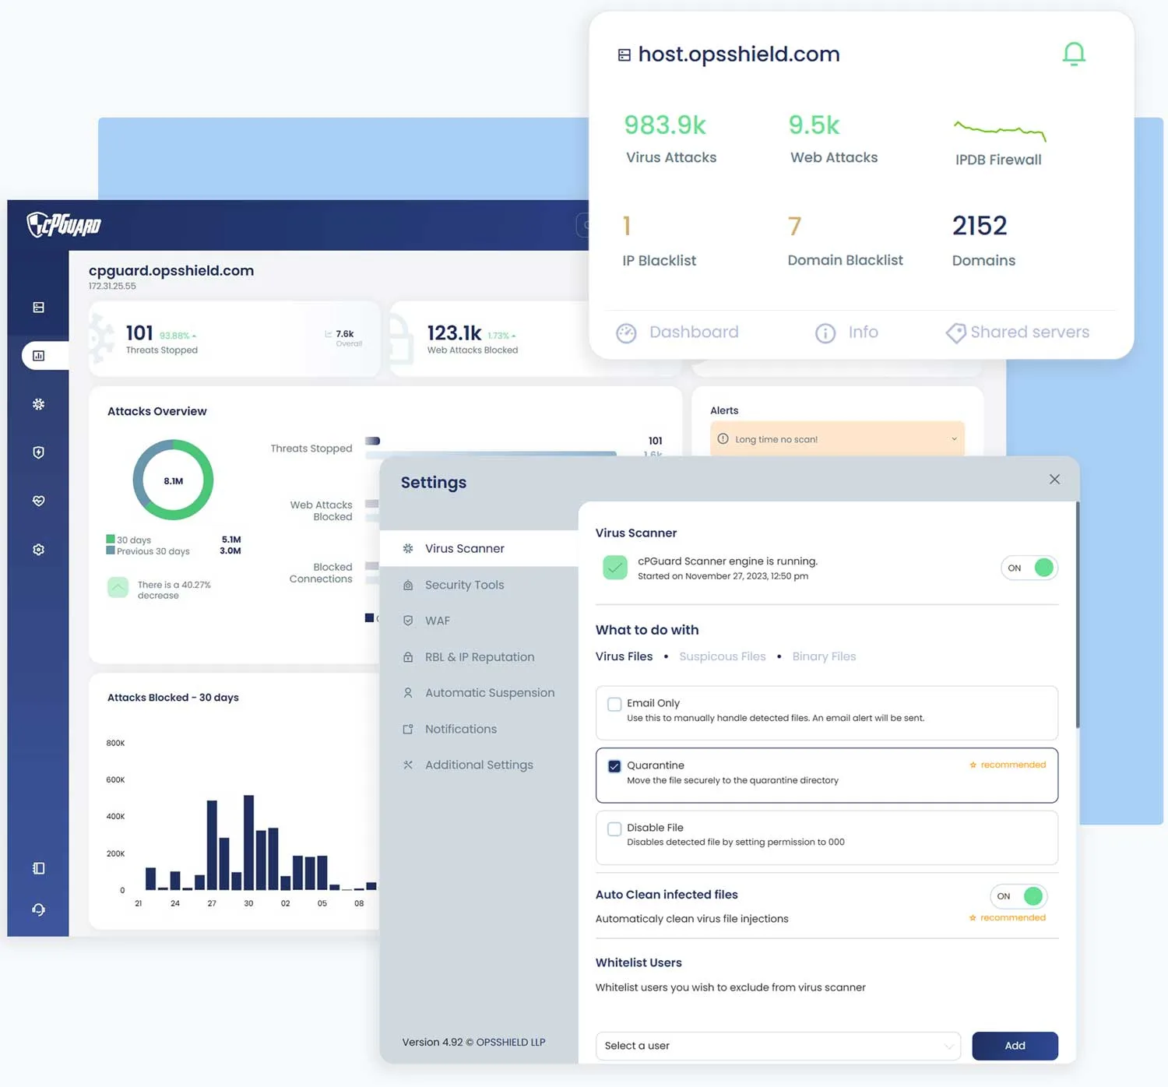Toggle the Auto Clean infected files switch
The width and height of the screenshot is (1168, 1087).
pyautogui.click(x=1018, y=896)
